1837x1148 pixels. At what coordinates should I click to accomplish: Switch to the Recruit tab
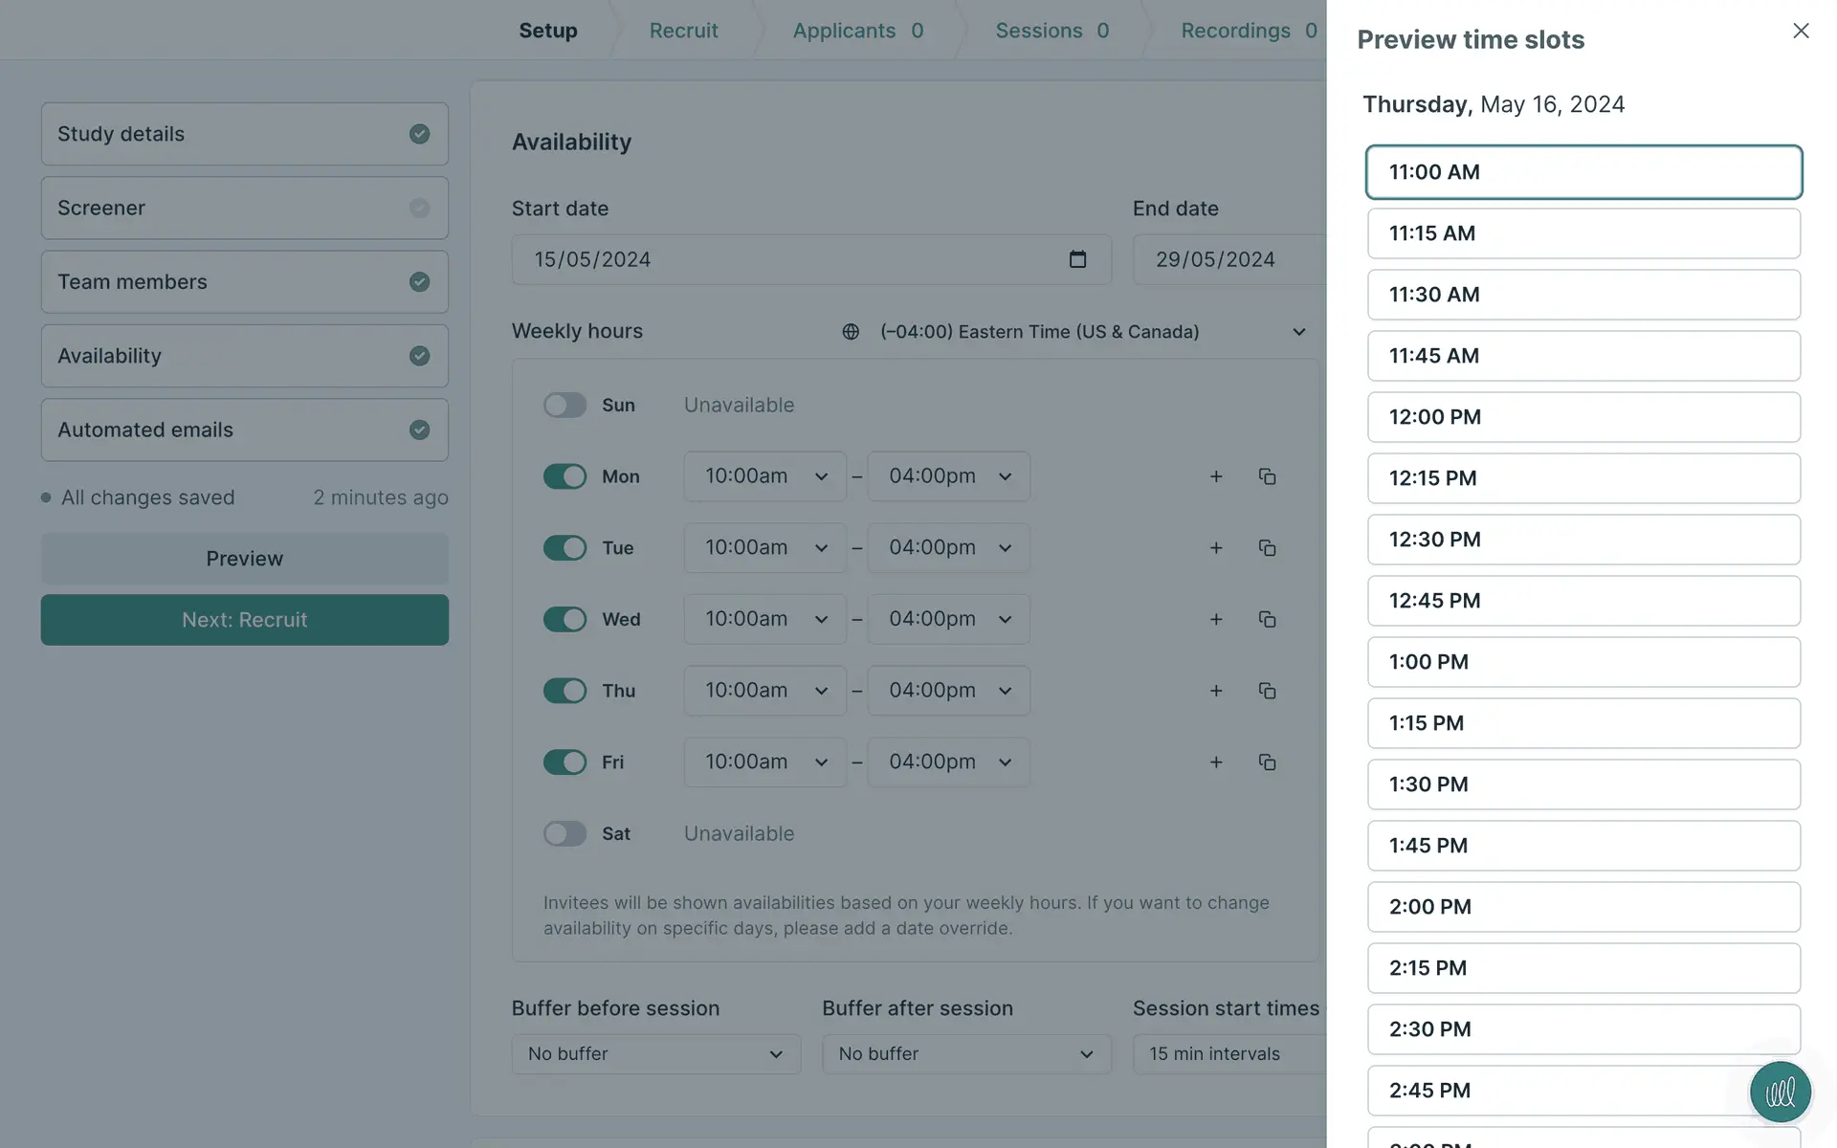(x=683, y=31)
